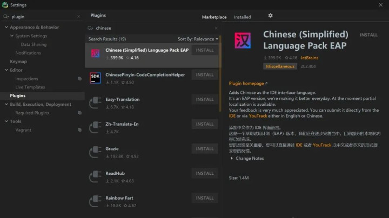
Task: Open the Sort By Relevance dropdown
Action: 198,39
